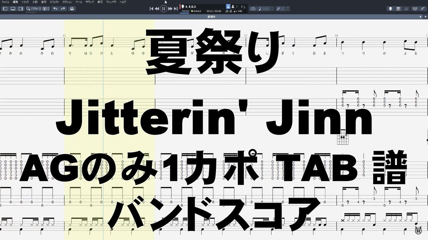Click the 13/127 bar position counter

185,11
